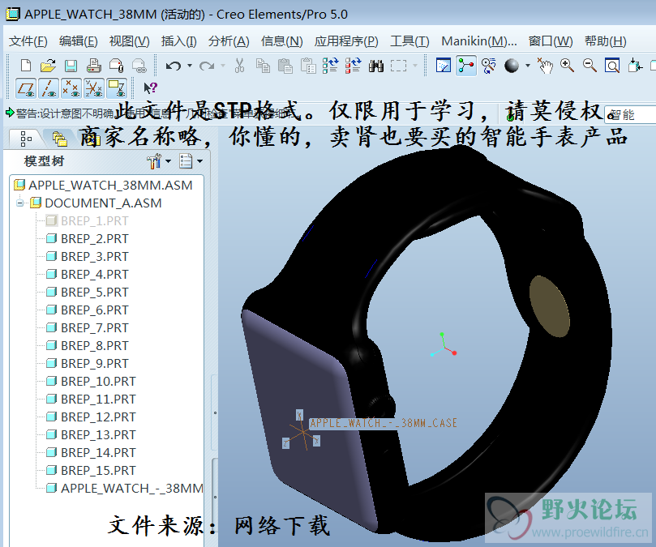The image size is (656, 547).
Task: Click the Context-sensitive help cursor icon
Action: (x=150, y=88)
